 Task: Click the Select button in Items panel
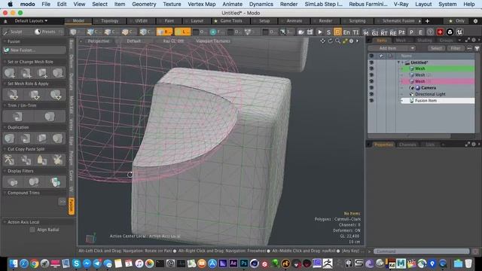point(436,48)
